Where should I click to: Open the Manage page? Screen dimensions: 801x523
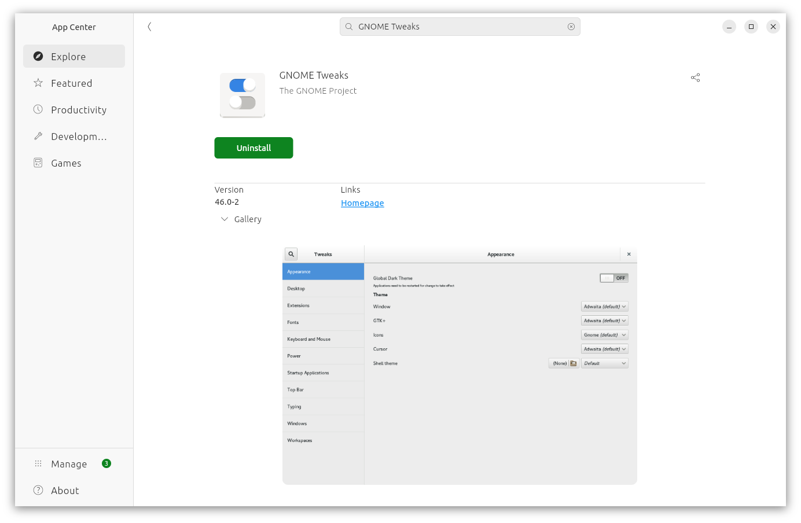(x=74, y=463)
